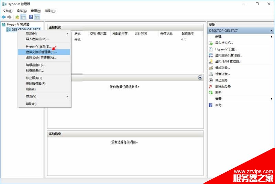
Task: Collapse the checkpoint pane round chevron button
Action: coord(200,77)
